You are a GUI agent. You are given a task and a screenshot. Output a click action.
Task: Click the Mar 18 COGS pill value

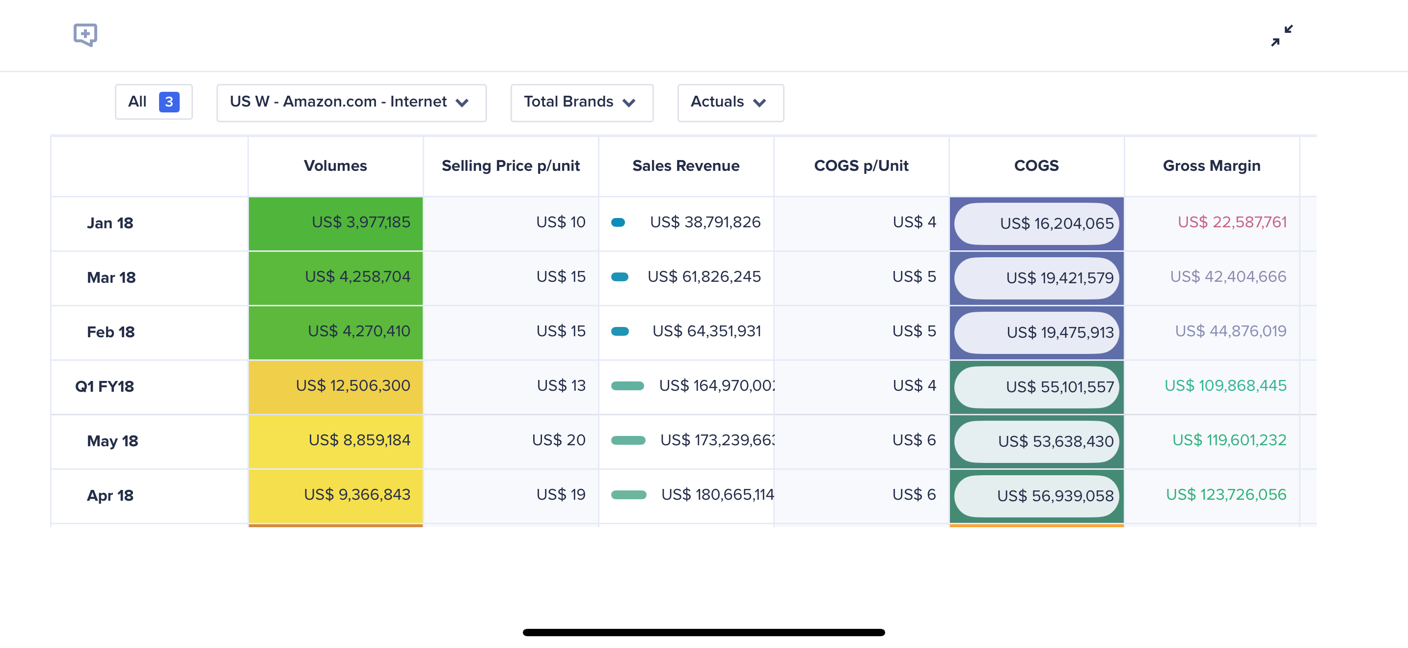[x=1036, y=278]
